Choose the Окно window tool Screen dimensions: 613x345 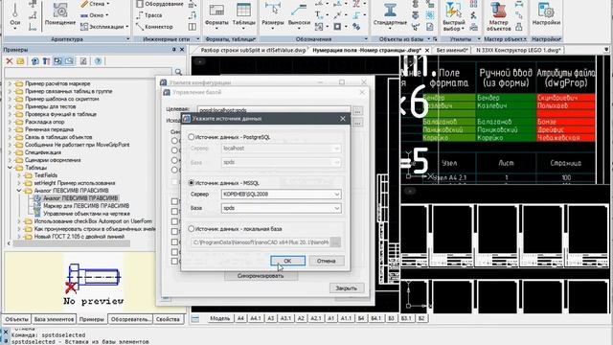(94, 15)
